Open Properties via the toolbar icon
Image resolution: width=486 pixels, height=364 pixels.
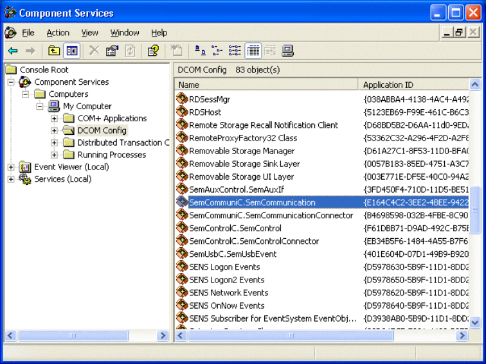113,51
